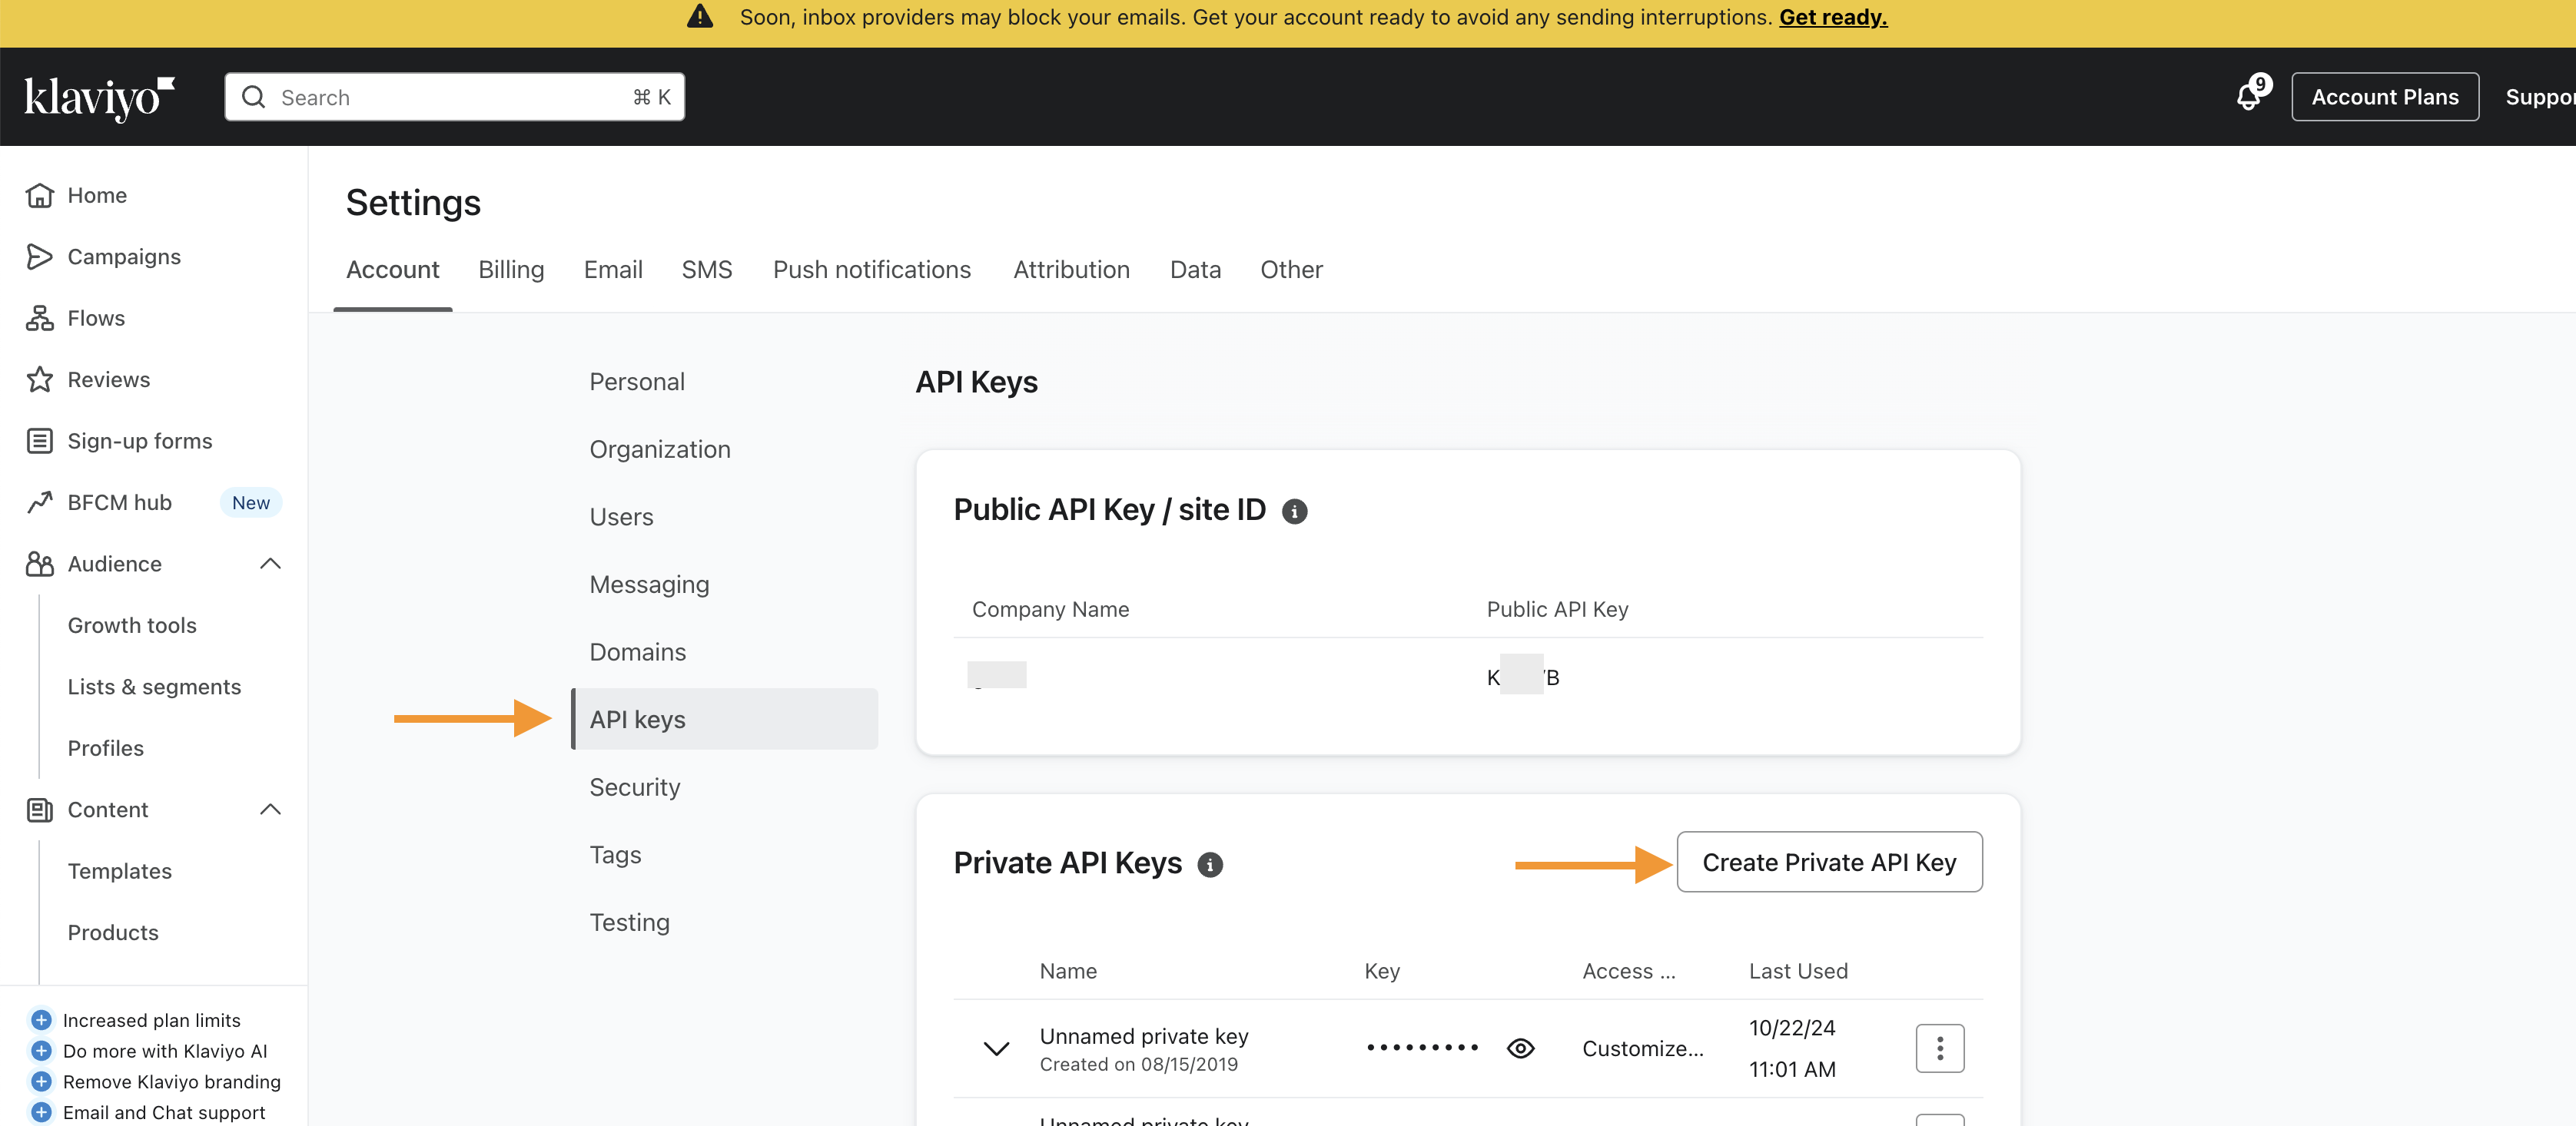Click the Key column header
This screenshot has height=1126, width=2576.
[x=1382, y=971]
